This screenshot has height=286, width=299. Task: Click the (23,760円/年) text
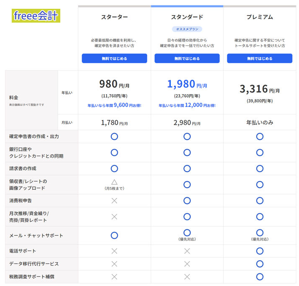pos(187,96)
